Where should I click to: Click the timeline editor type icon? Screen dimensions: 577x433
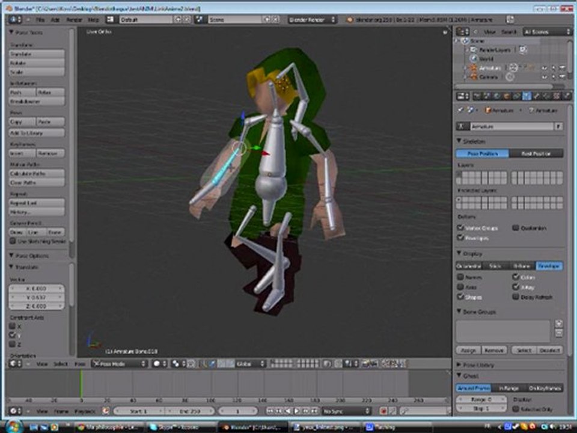[x=15, y=411]
